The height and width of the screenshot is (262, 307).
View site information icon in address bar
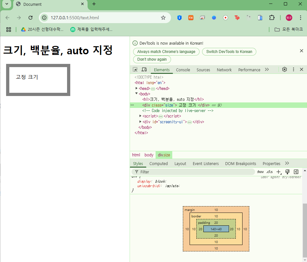(45, 18)
